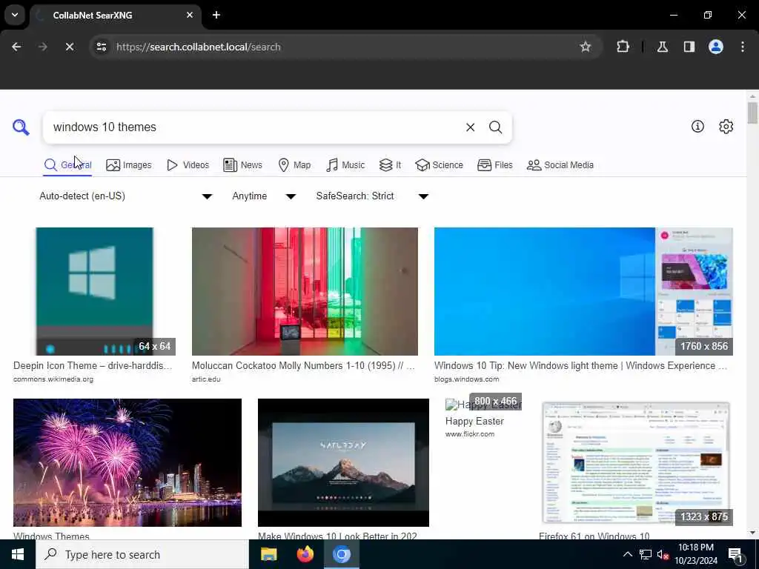Open the Auto-detect (en-US) language dropdown
This screenshot has height=569, width=759.
tap(126, 196)
